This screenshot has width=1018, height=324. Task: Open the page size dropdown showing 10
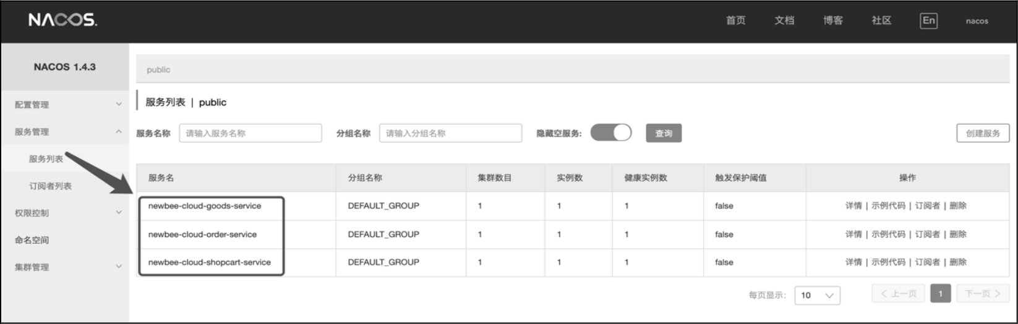click(x=818, y=295)
